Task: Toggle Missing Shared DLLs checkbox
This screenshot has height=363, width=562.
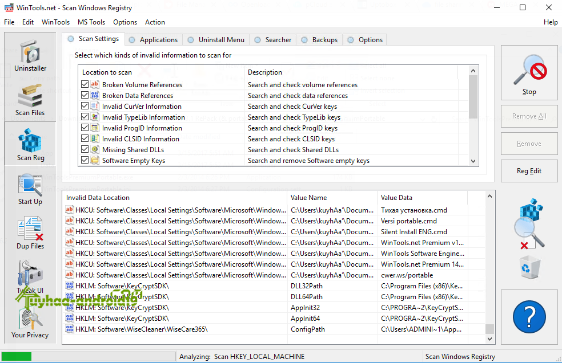Action: pos(85,149)
